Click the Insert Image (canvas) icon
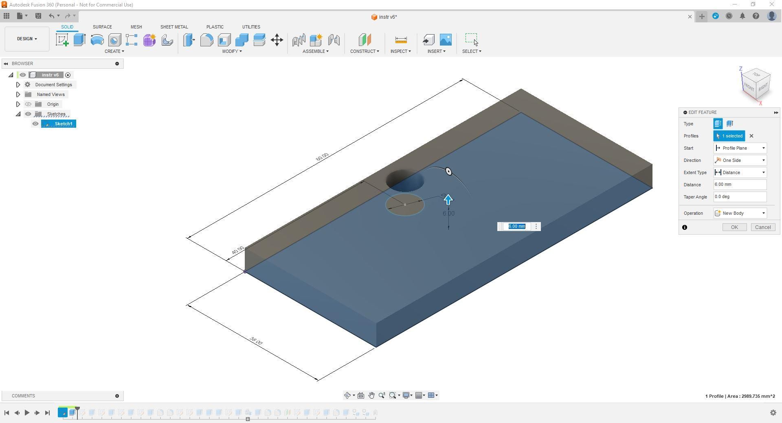The image size is (782, 423). pos(446,40)
